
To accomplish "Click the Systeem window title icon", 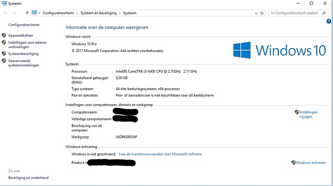I will (4, 3).
